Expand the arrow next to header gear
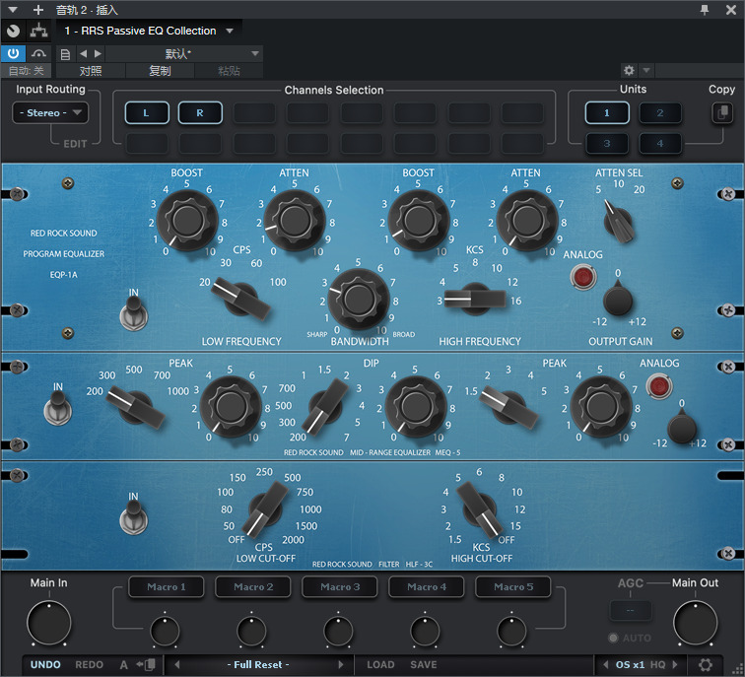745x677 pixels. (x=646, y=70)
